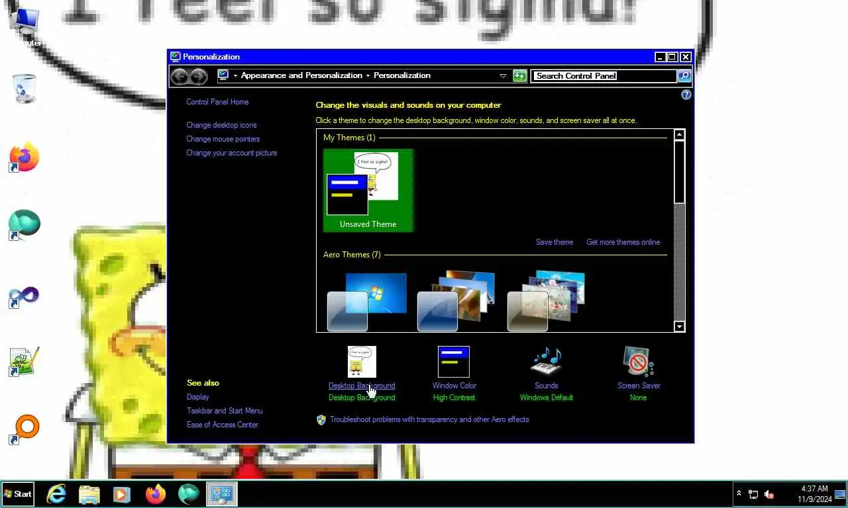
Task: Open the Firefox desktop shortcut
Action: point(25,157)
